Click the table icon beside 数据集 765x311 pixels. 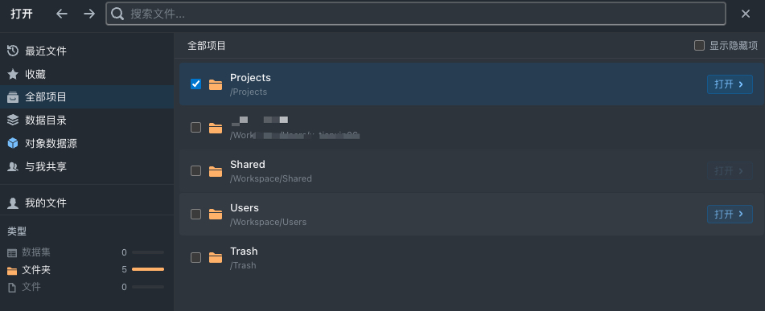click(x=12, y=253)
